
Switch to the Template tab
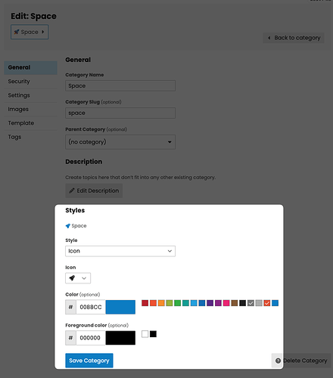(x=30, y=123)
